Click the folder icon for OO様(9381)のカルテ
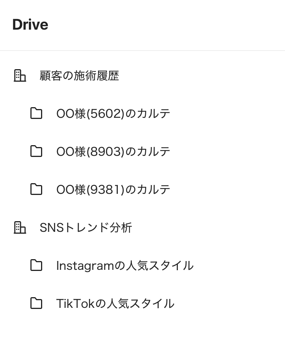 pyautogui.click(x=36, y=190)
